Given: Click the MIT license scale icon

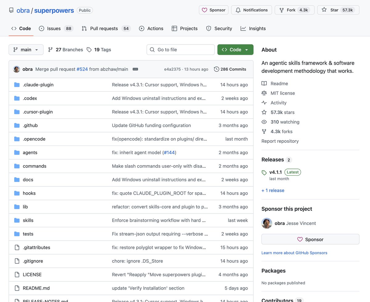Looking at the screenshot, I should click(264, 93).
